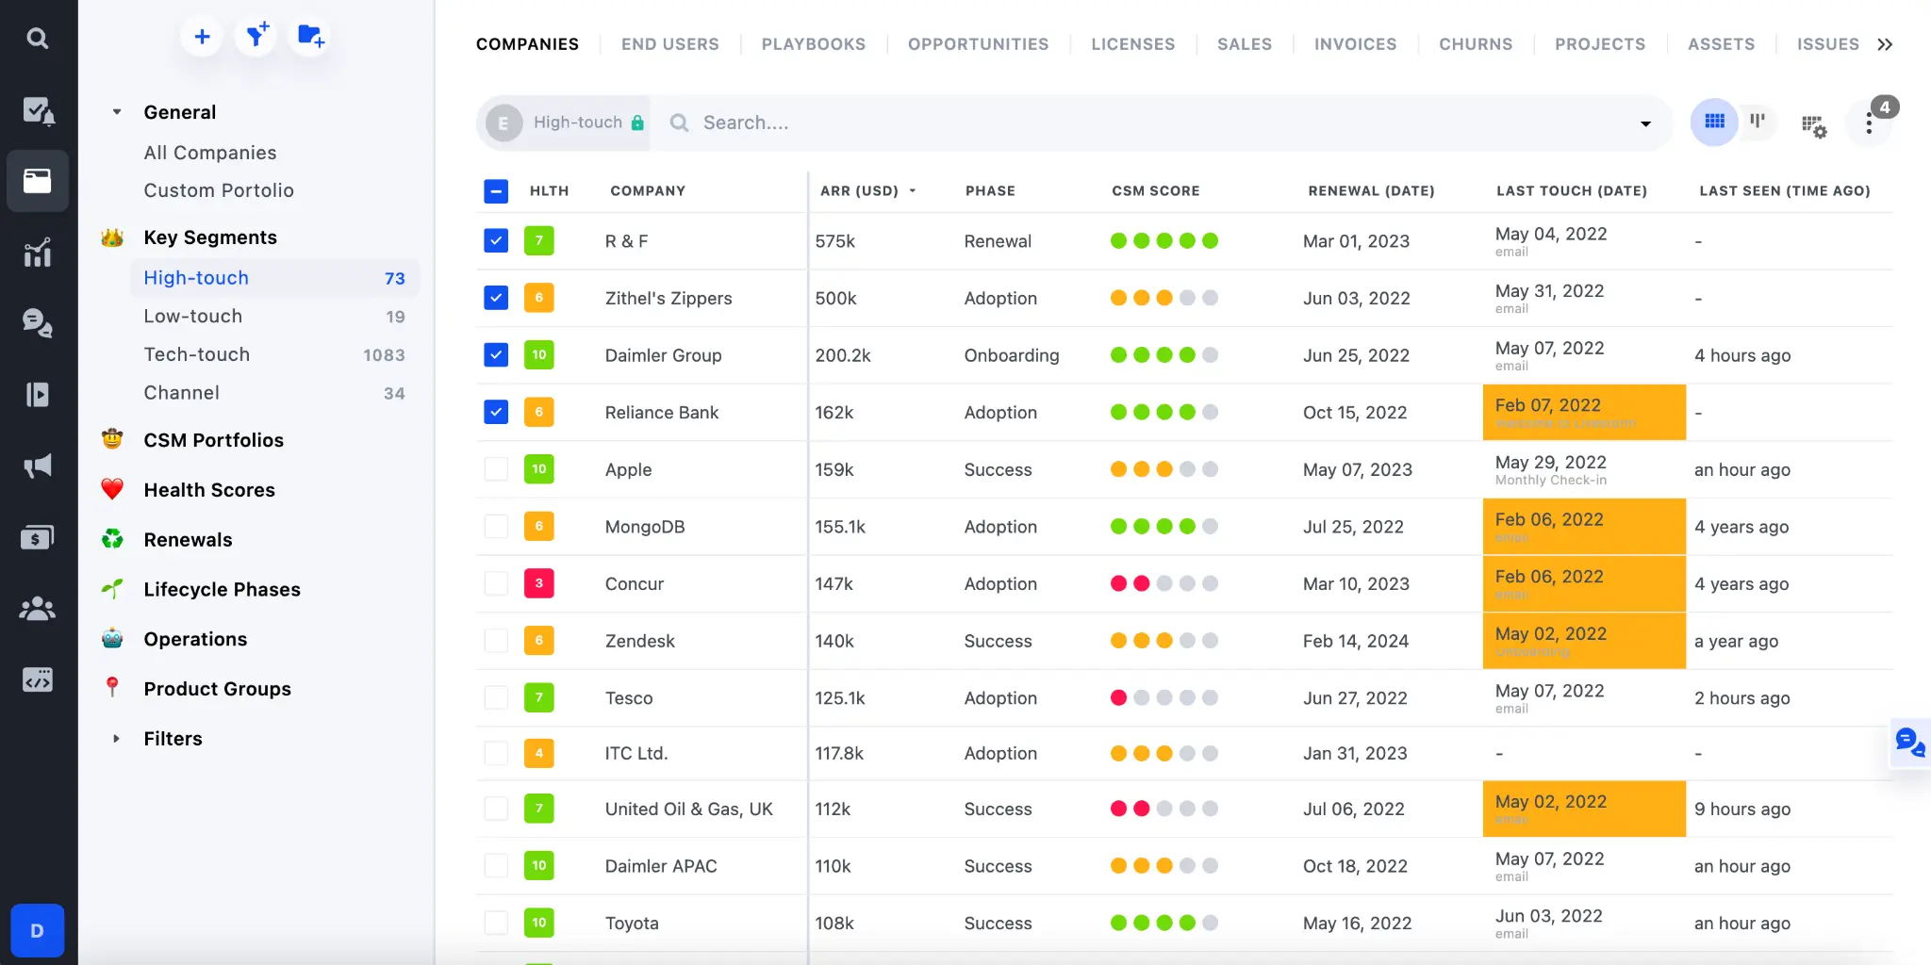
Task: Switch to kanban view using the column icon
Action: 1756,122
